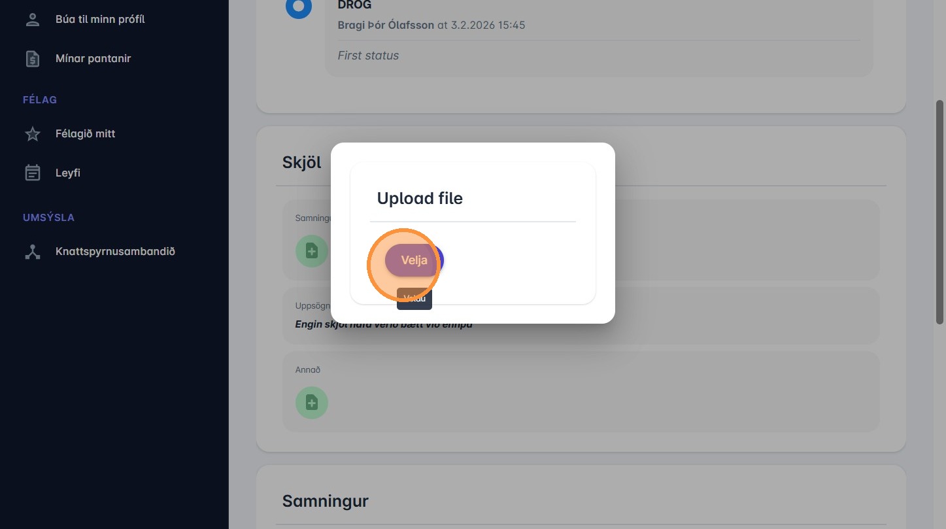Click the "Annað" document category label
This screenshot has height=529, width=946.
308,369
